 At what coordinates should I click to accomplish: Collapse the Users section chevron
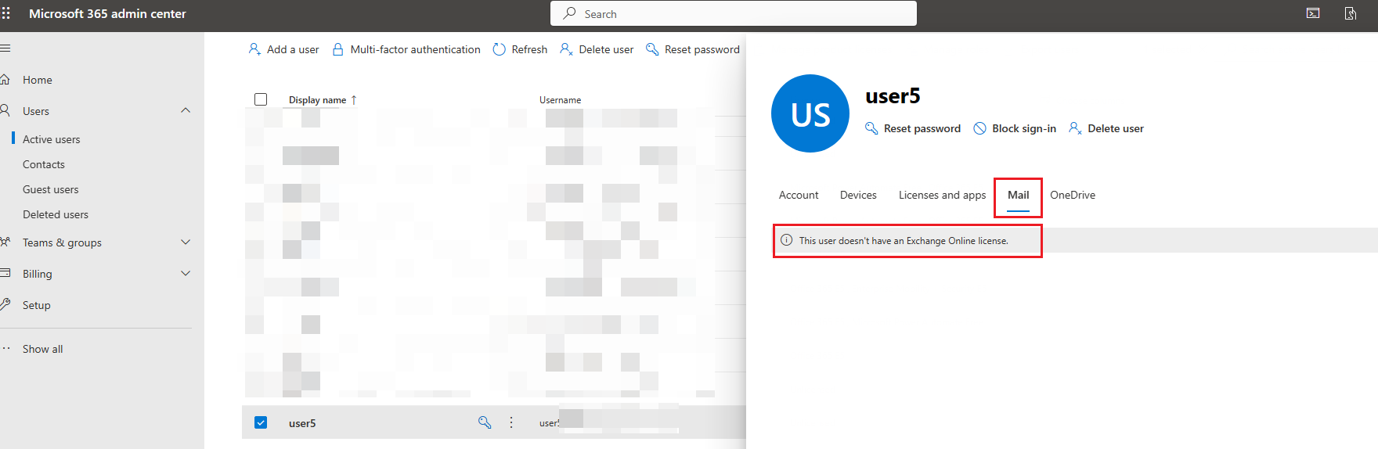coord(186,110)
